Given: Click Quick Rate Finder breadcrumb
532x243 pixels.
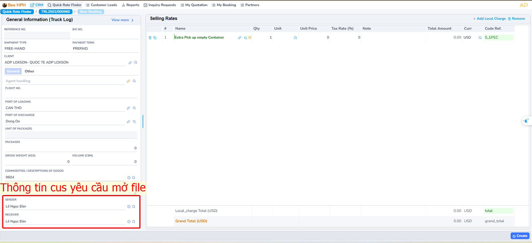Looking at the screenshot, I should coord(17,12).
